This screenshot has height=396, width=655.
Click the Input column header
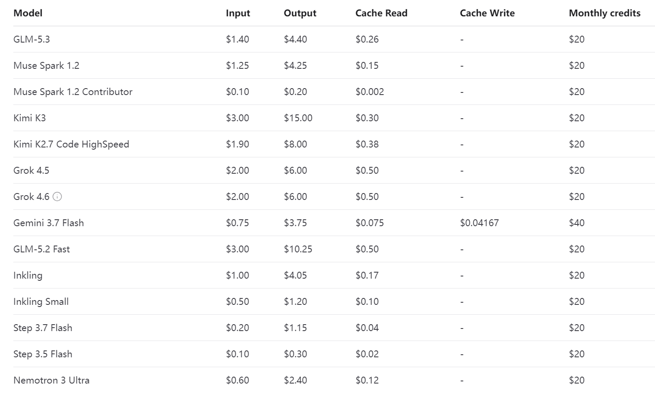click(238, 13)
